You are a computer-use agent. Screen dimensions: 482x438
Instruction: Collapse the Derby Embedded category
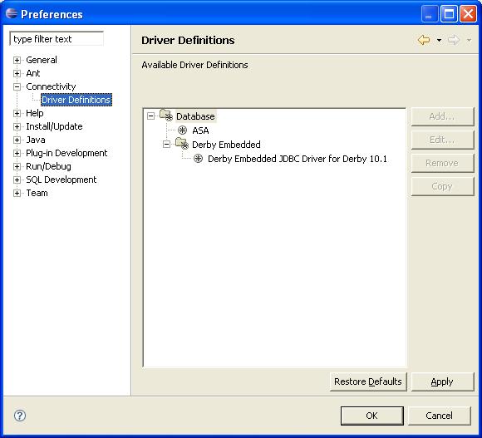[166, 144]
